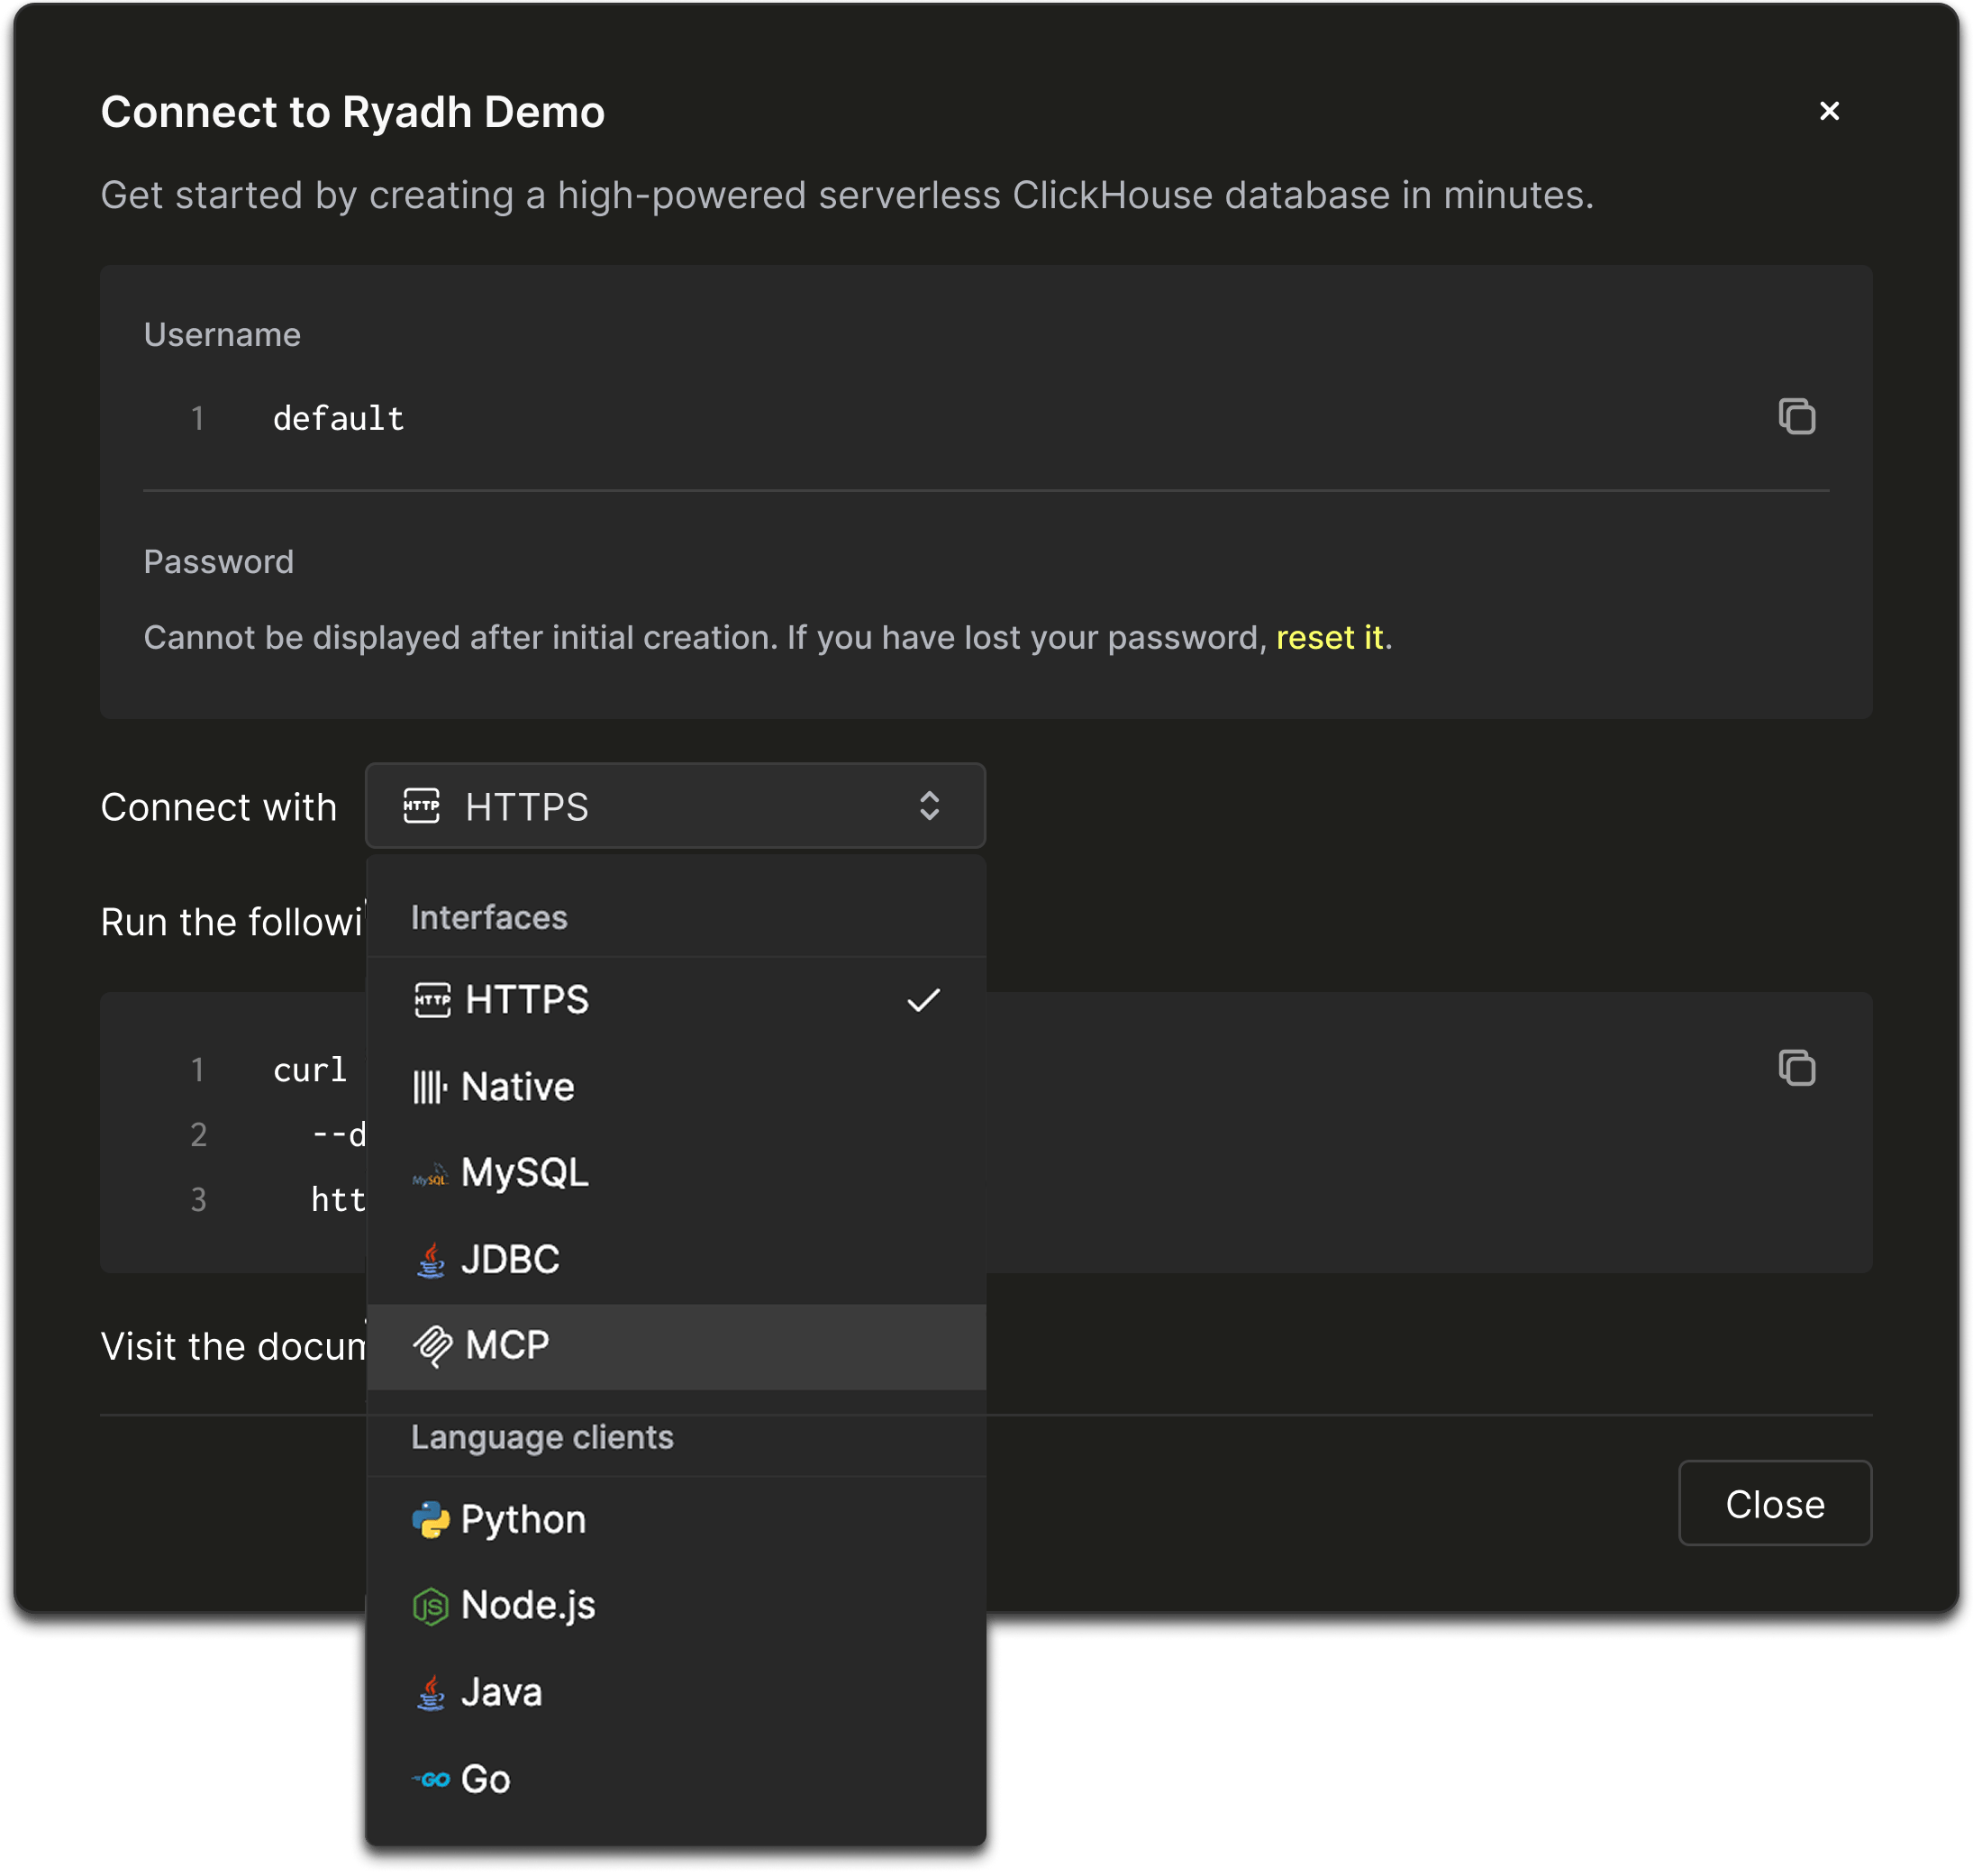Click the default username text
Screen dimensions: 1973x1876
click(338, 418)
